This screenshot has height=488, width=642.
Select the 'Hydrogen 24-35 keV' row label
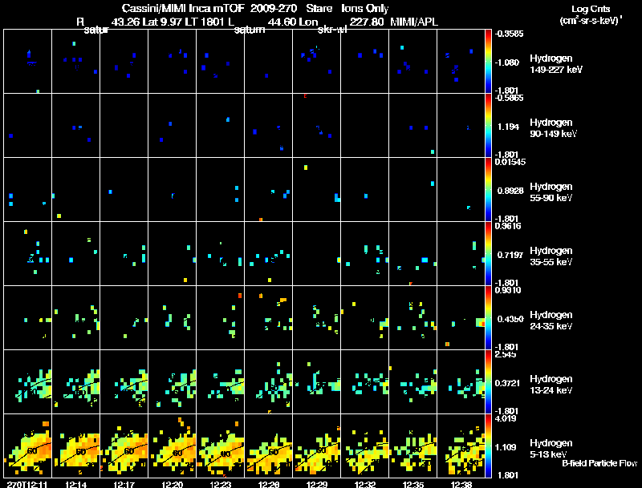[x=551, y=321]
